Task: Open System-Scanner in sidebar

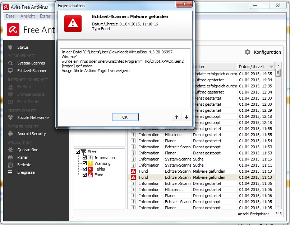Action: 31,63
